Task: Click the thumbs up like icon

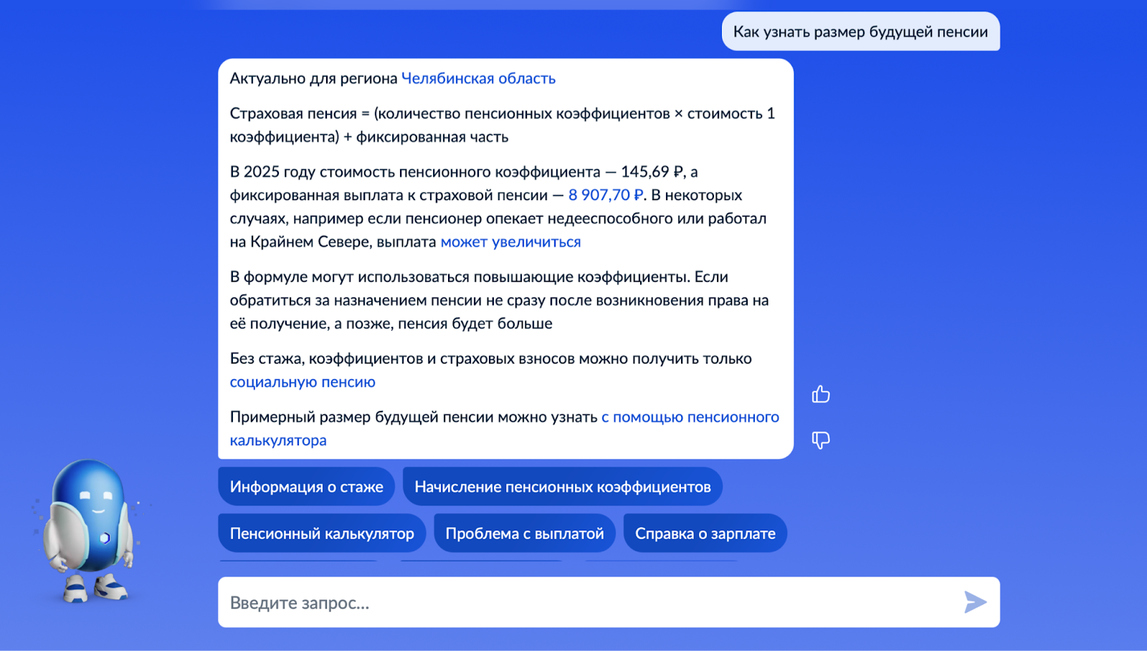Action: pyautogui.click(x=821, y=394)
